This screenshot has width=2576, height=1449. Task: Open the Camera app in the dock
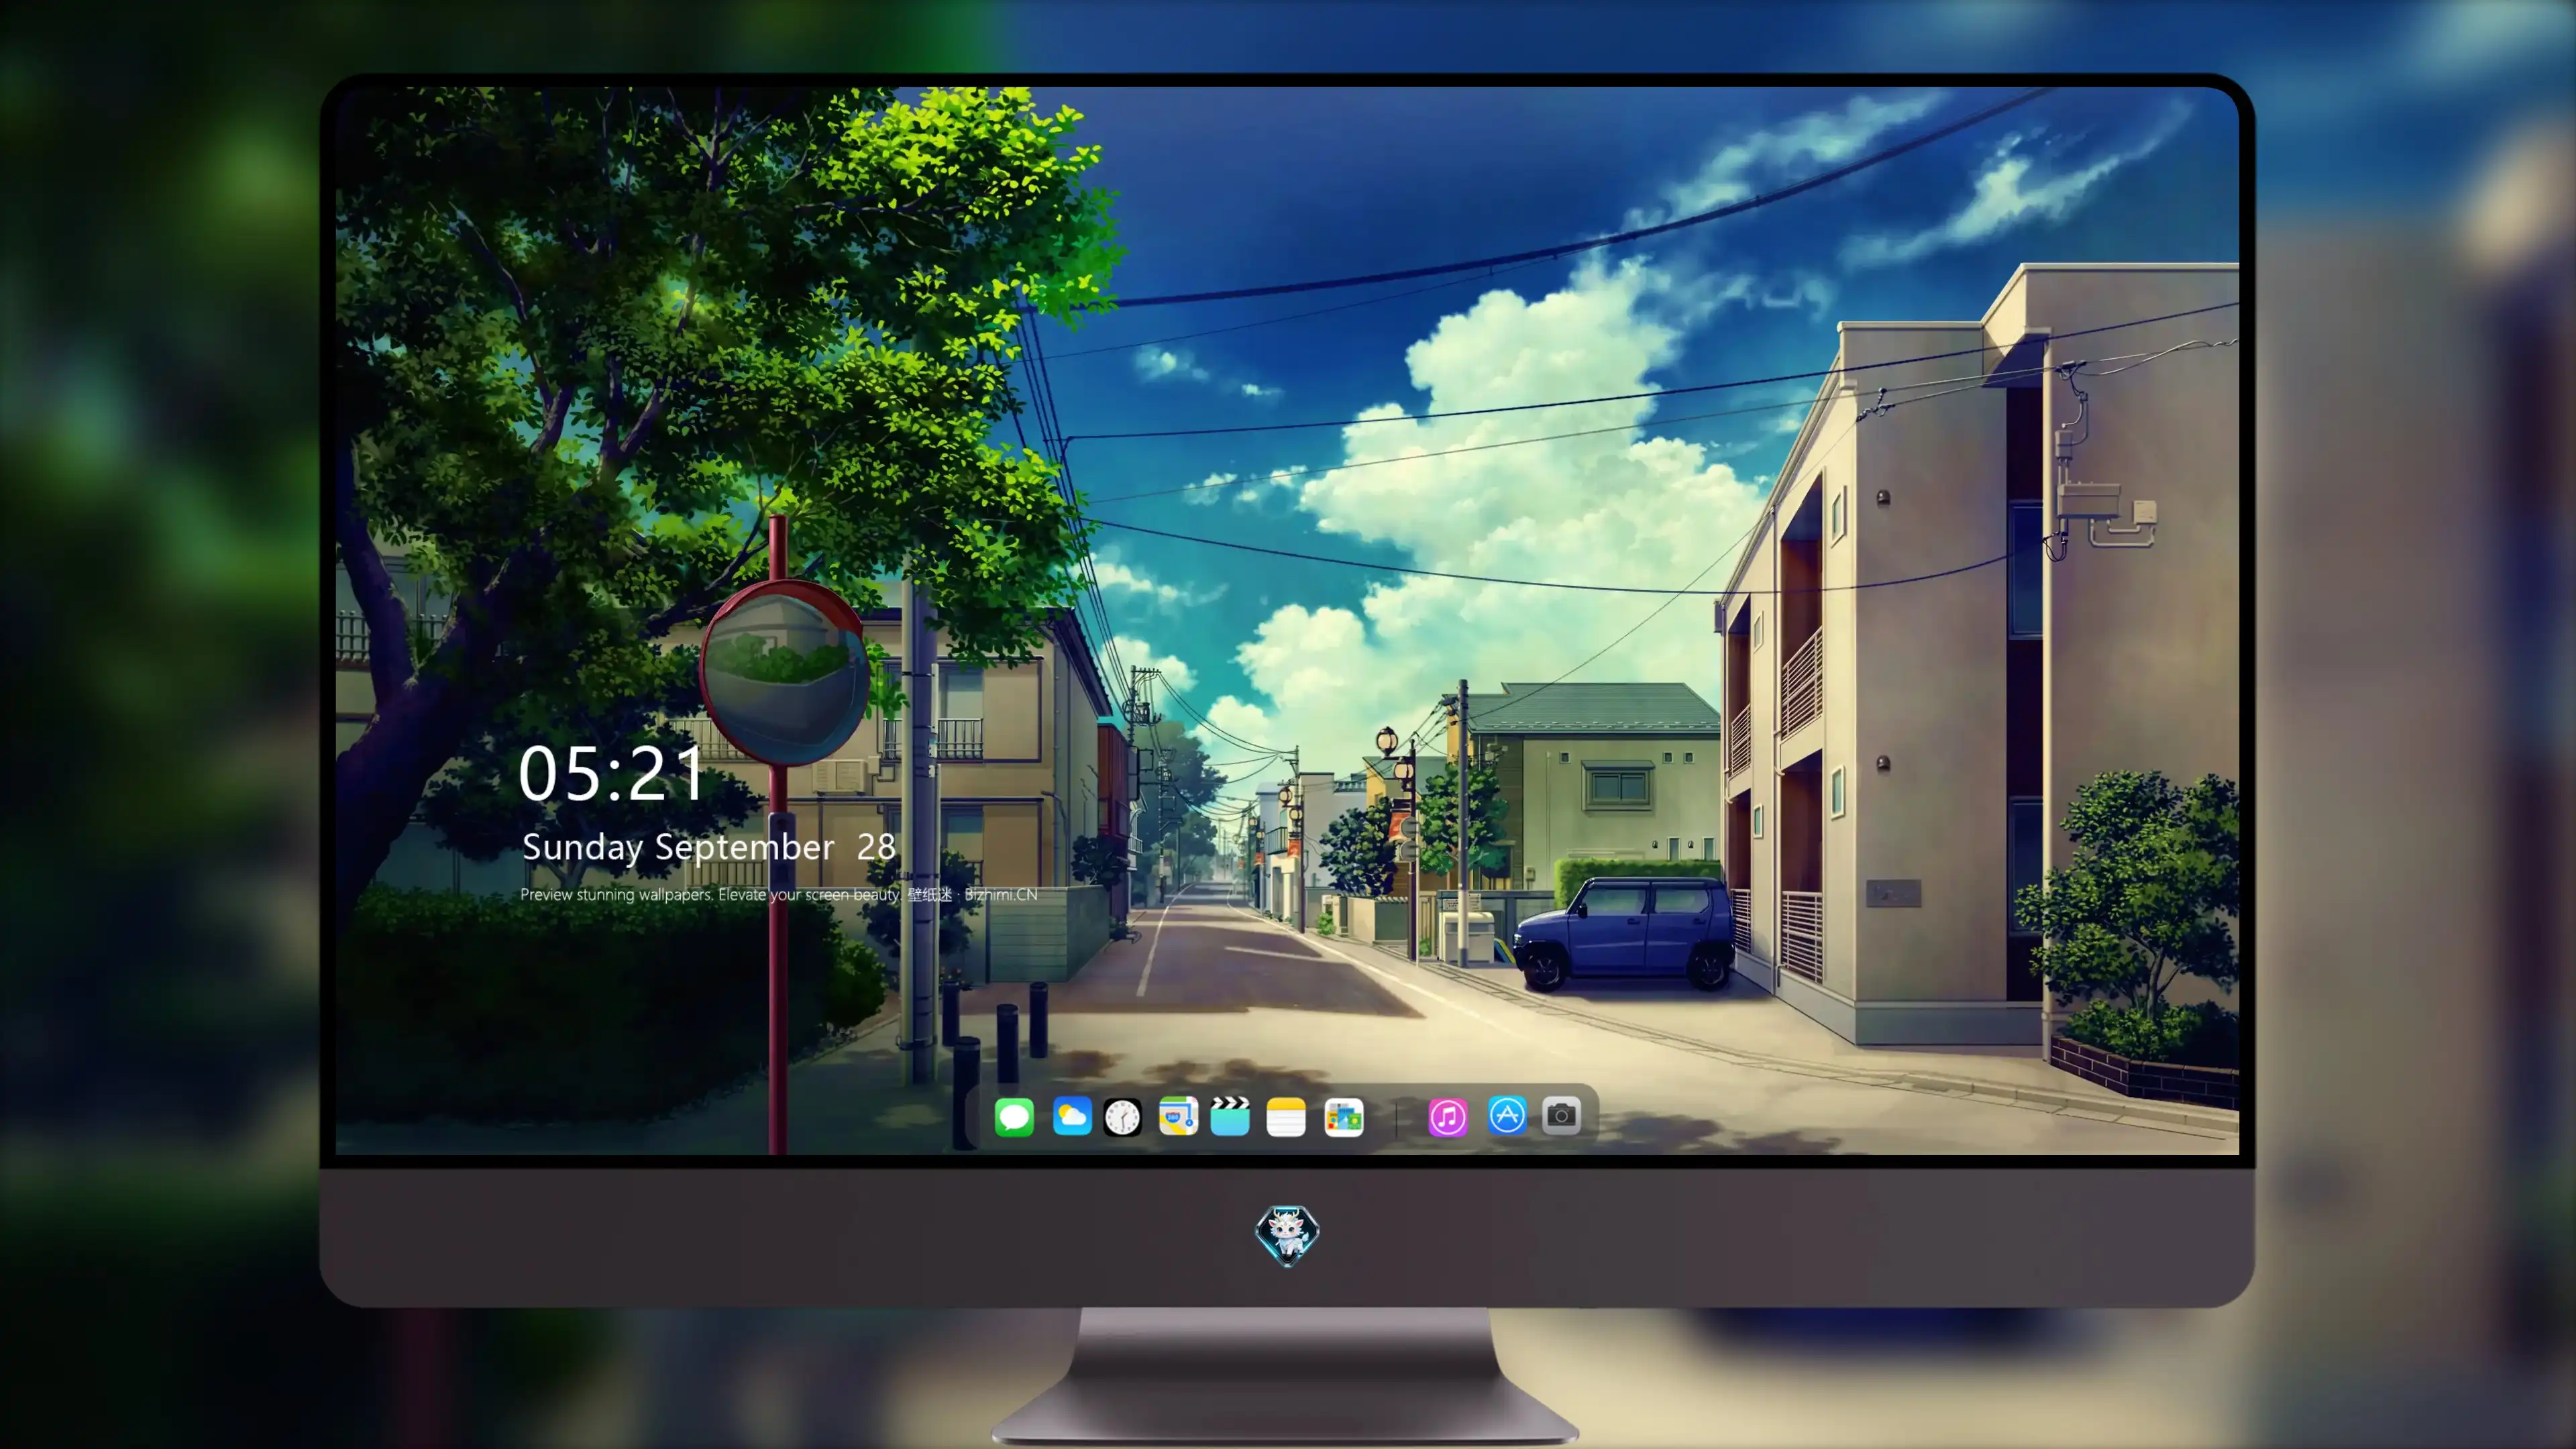[x=1561, y=1115]
